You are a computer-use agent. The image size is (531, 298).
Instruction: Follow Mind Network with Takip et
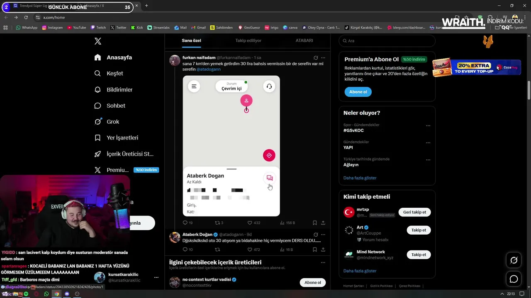pos(419,255)
